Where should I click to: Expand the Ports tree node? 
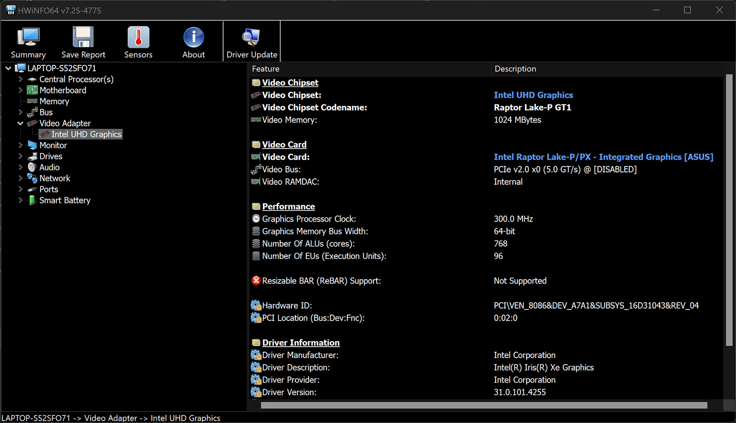[x=20, y=189]
